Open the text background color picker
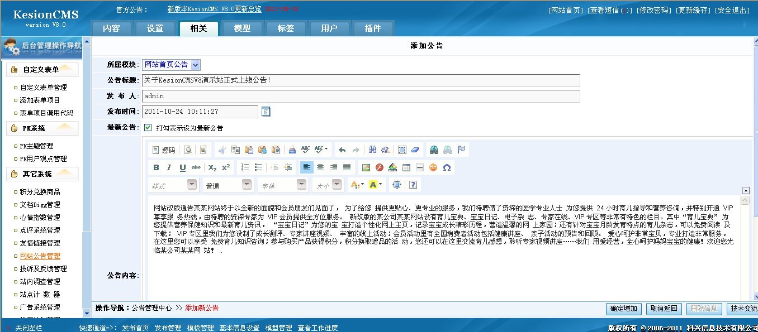This screenshot has width=758, height=332. click(x=376, y=185)
